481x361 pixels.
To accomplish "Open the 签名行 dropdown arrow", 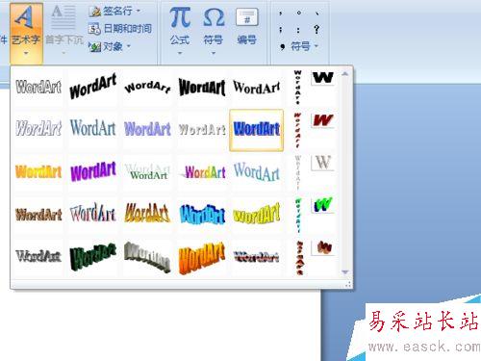I will pyautogui.click(x=139, y=12).
